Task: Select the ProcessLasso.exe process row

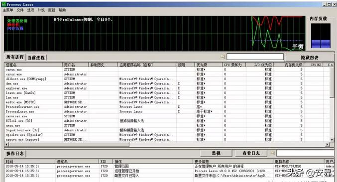Action: click(167, 111)
